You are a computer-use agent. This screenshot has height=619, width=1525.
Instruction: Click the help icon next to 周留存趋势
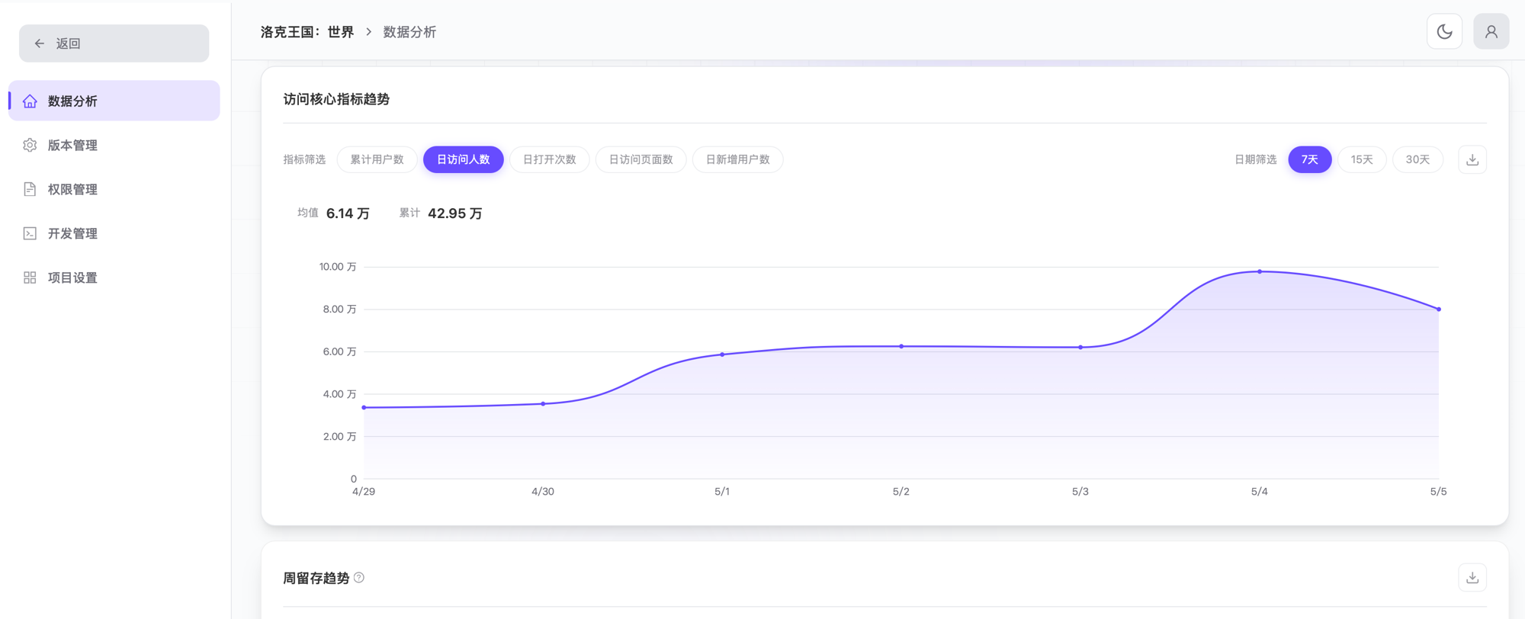(359, 578)
